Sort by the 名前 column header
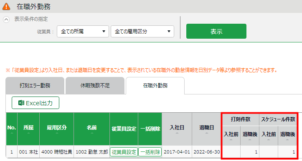Screen dimensions: 302x161 [91, 129]
